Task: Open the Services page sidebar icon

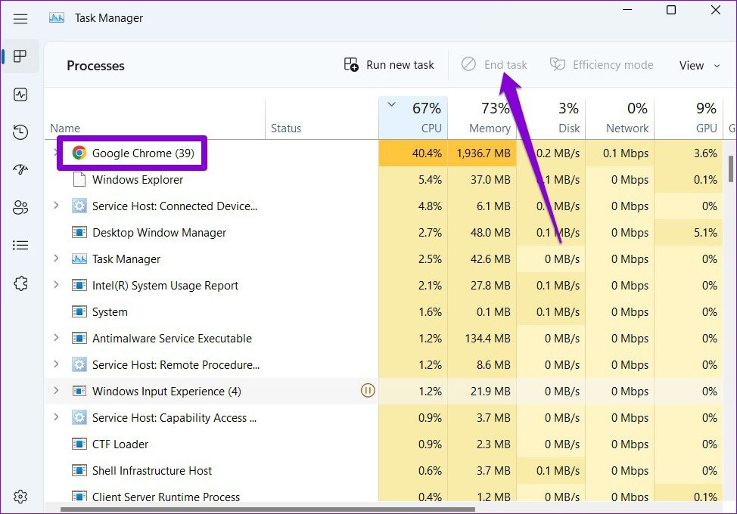Action: [20, 283]
